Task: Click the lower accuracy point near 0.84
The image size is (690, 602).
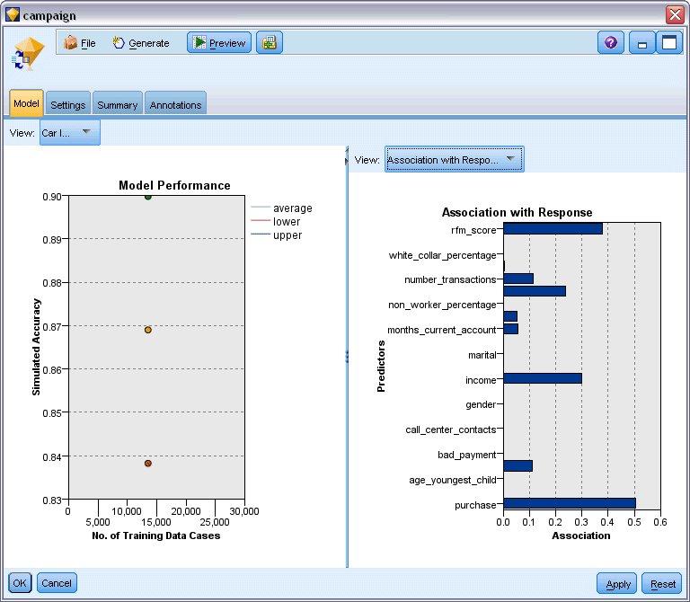Action: point(148,463)
